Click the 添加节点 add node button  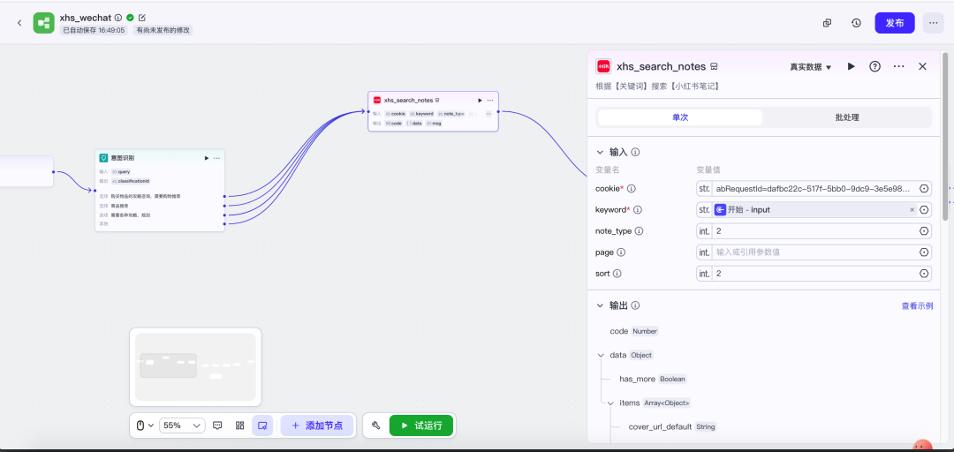click(x=317, y=426)
